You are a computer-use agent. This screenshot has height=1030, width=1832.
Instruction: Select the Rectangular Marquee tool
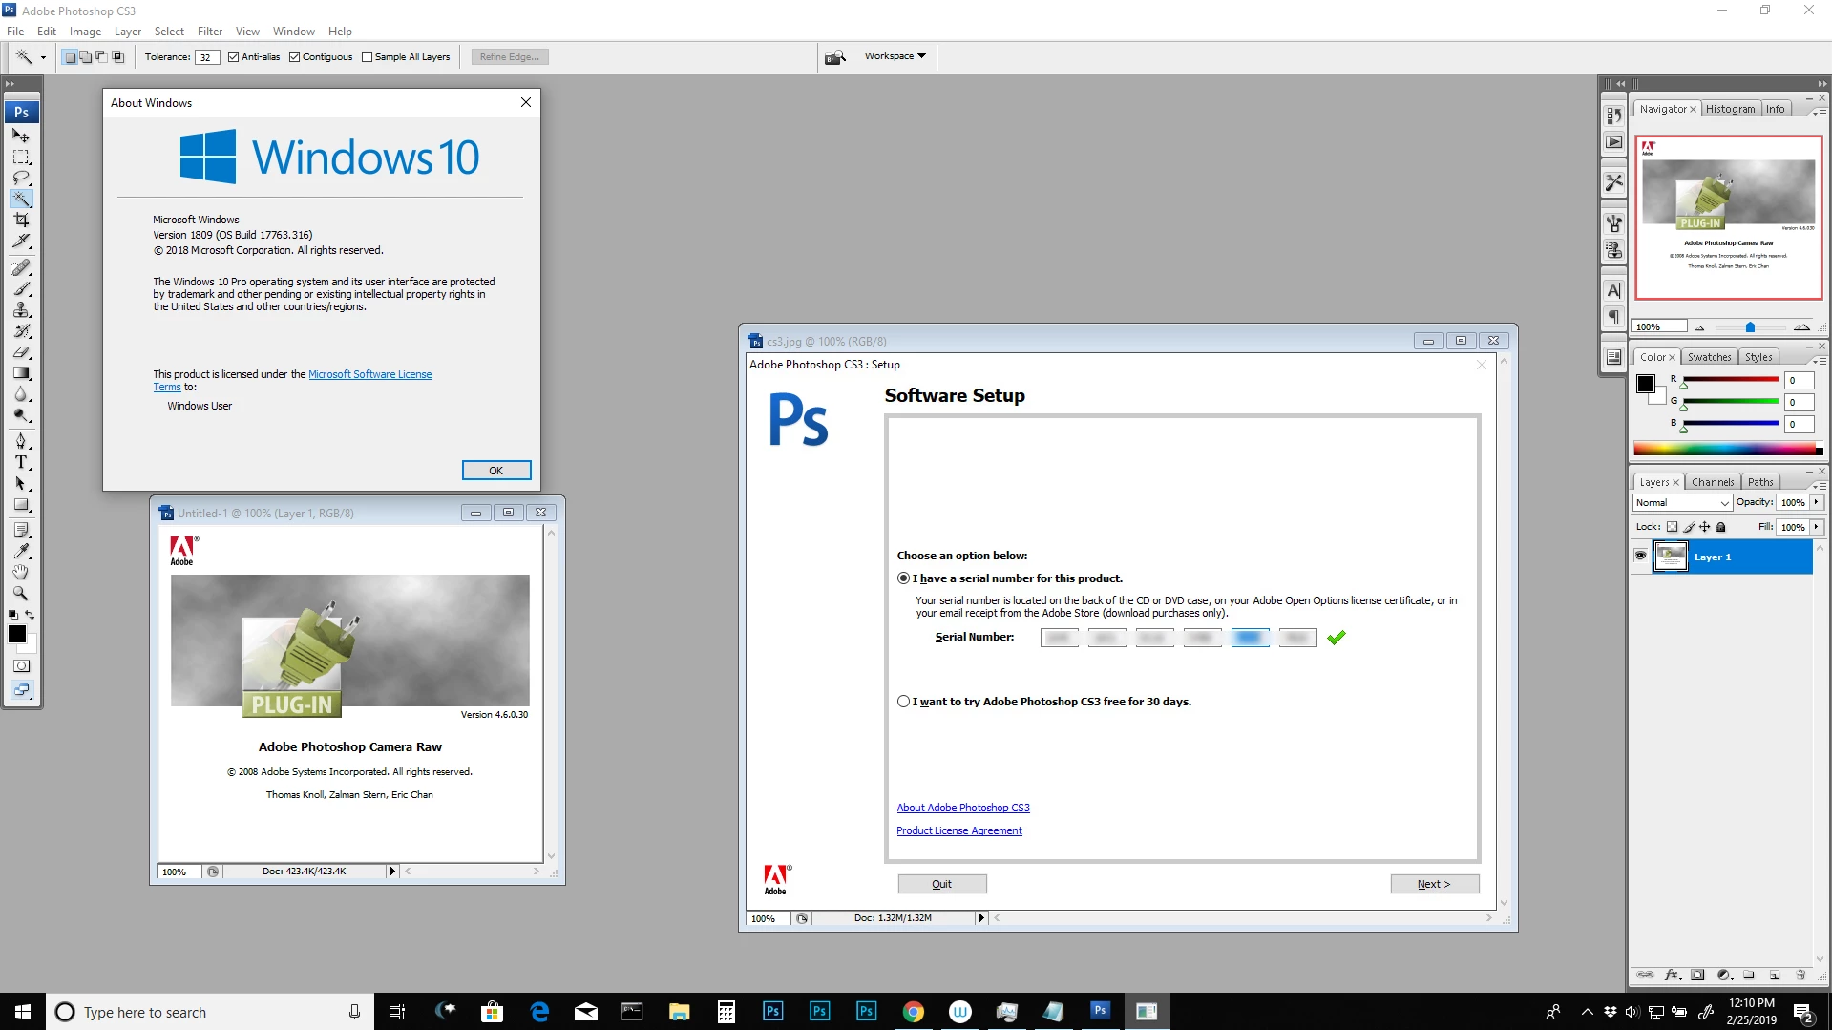[21, 157]
